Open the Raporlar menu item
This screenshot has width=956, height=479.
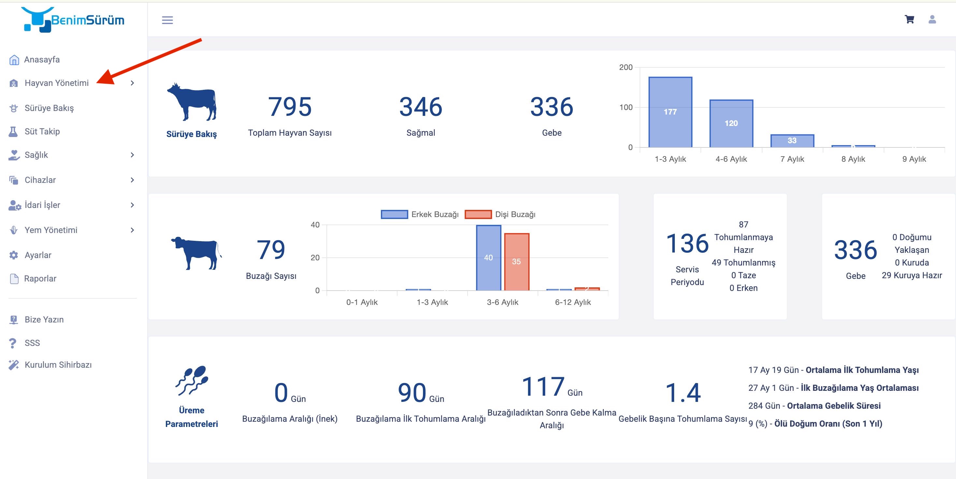[x=40, y=279]
